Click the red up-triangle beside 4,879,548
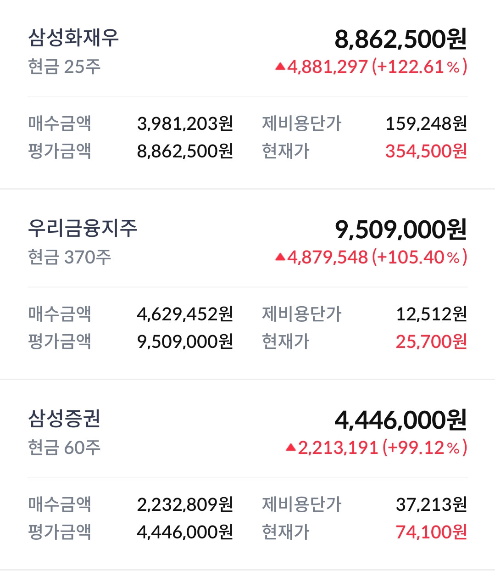This screenshot has height=571, width=495. click(x=280, y=258)
